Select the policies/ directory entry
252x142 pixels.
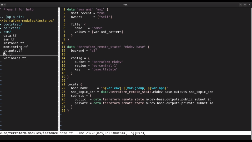(x=12, y=28)
